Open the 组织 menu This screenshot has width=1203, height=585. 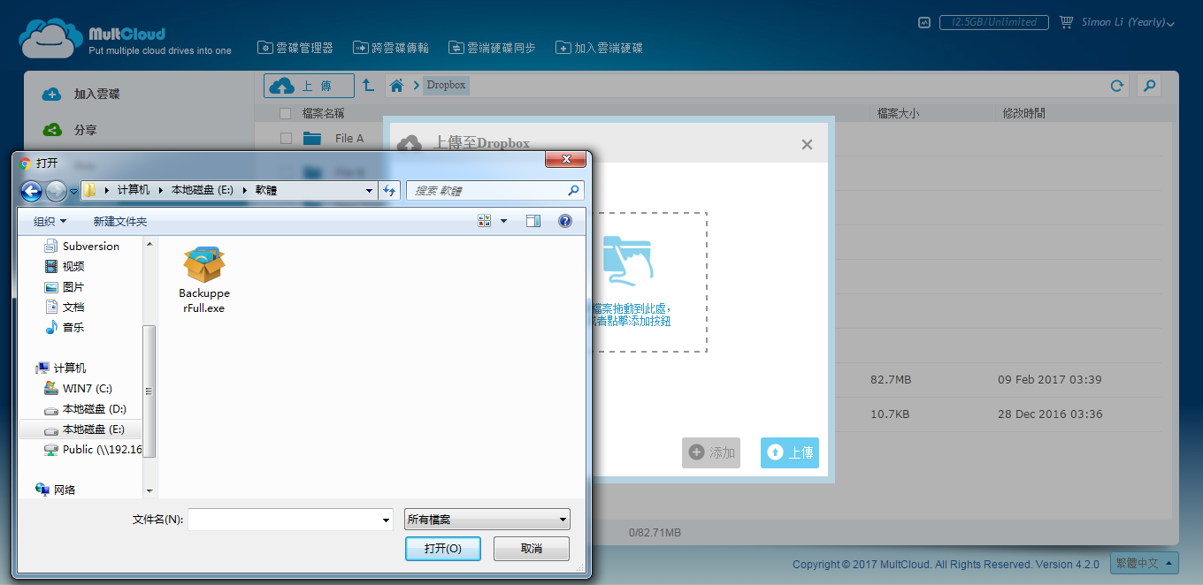[50, 221]
